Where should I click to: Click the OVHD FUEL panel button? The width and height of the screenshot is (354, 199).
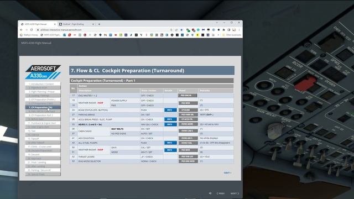coord(188,143)
